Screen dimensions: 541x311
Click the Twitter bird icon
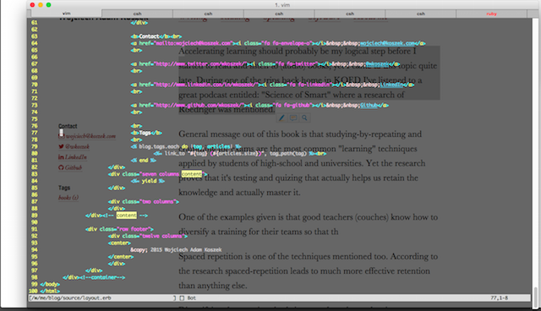(x=61, y=146)
